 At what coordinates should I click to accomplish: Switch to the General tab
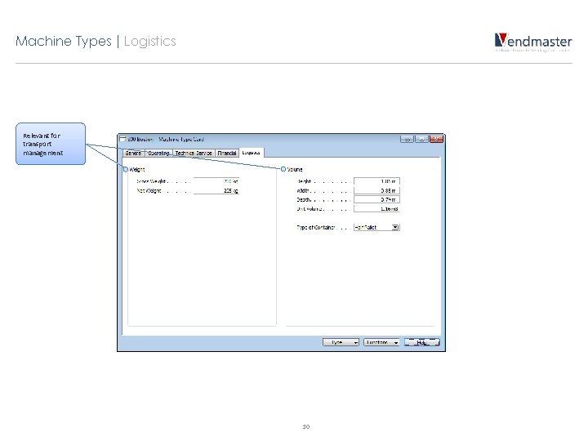click(133, 153)
